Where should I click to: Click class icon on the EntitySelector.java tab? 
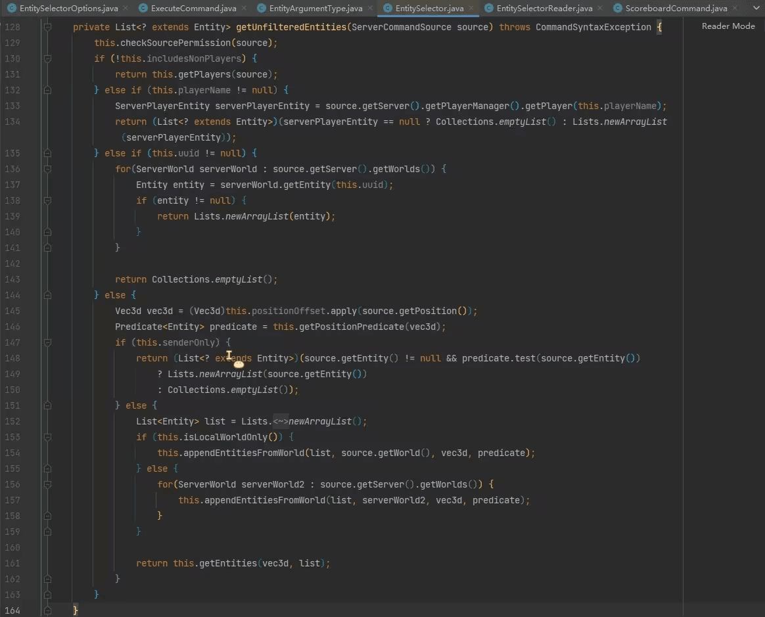click(387, 9)
